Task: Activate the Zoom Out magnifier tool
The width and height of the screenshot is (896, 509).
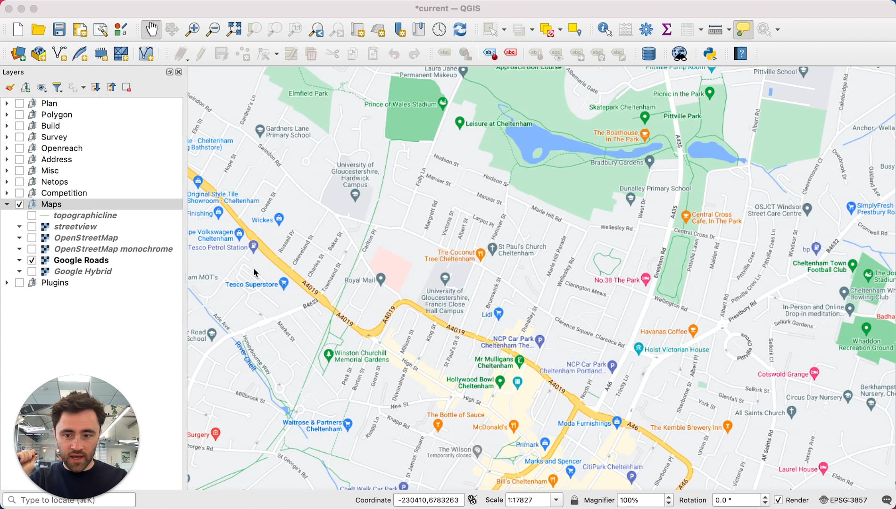Action: pos(213,29)
